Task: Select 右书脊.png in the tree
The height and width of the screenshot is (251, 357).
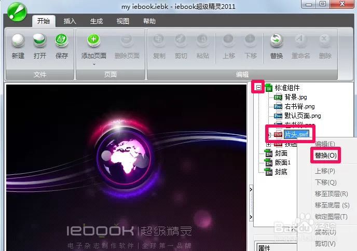Action: coord(299,106)
